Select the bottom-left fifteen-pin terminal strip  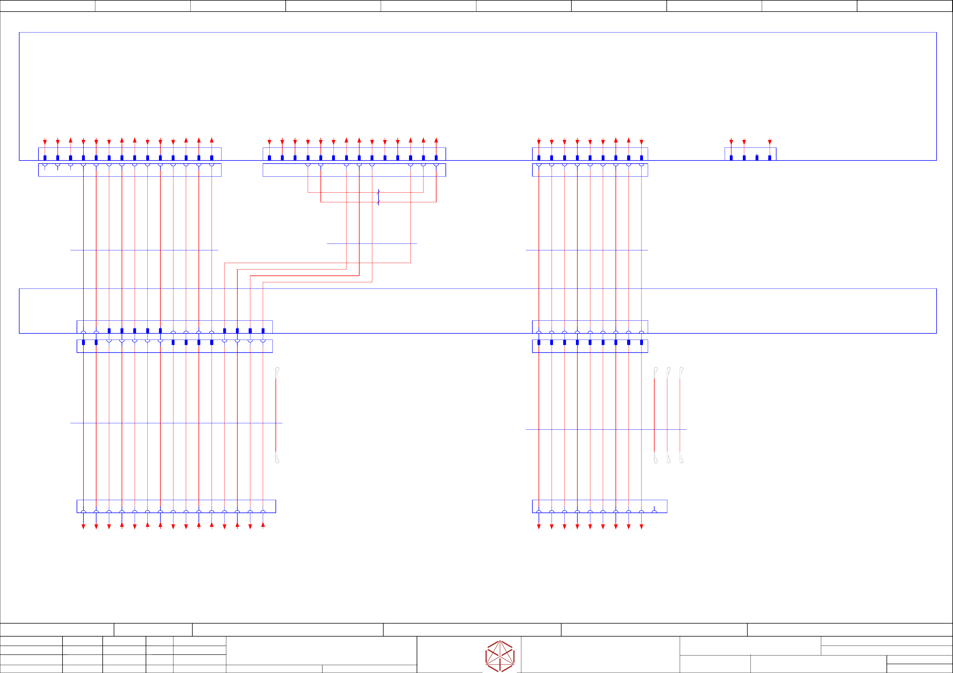coord(176,506)
